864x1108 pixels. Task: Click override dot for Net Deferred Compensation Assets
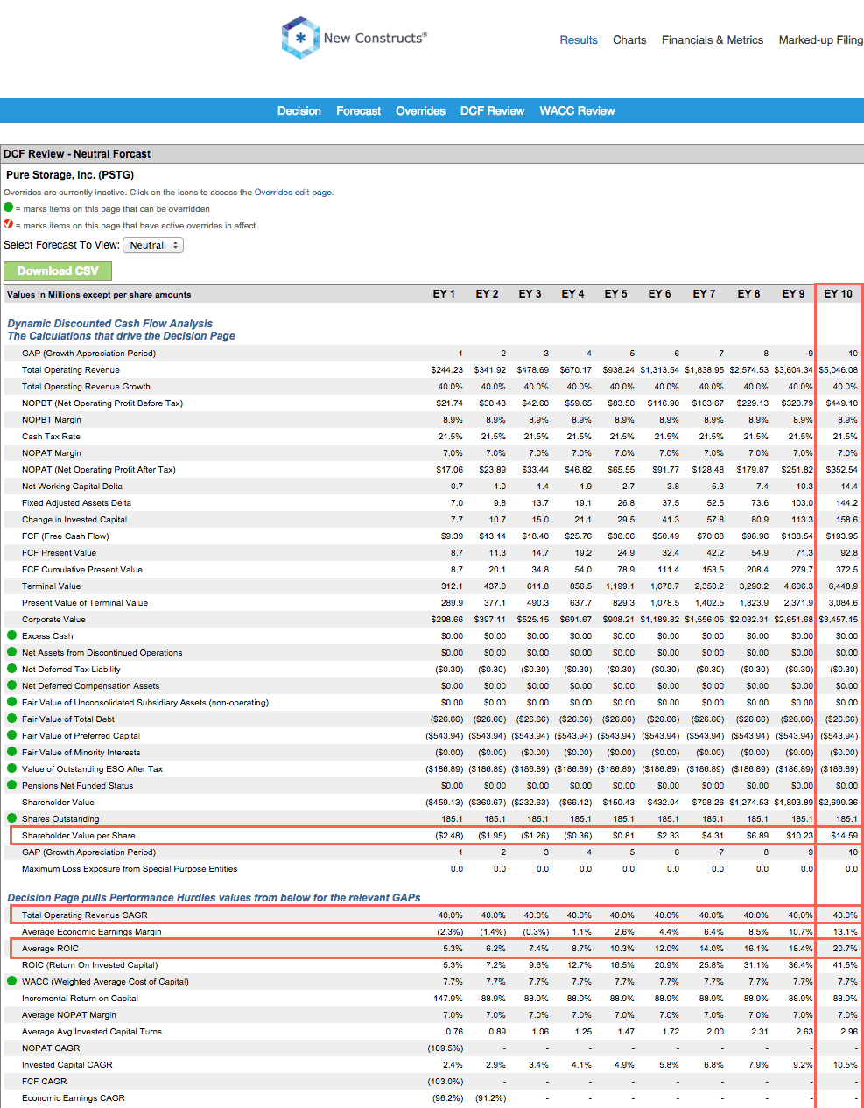[12, 685]
